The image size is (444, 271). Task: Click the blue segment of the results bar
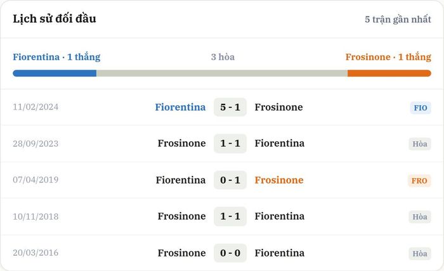coord(55,73)
